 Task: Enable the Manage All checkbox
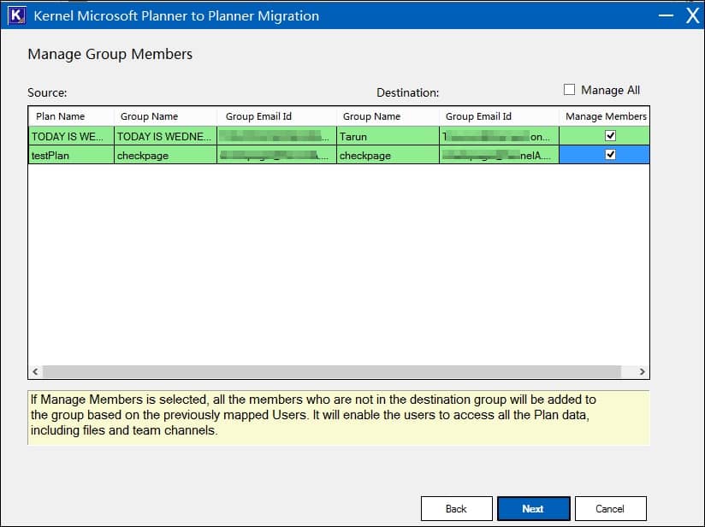pos(569,90)
